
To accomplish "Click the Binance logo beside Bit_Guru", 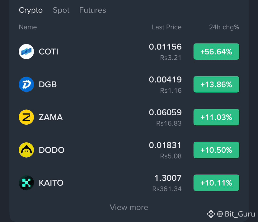I will 211,214.
